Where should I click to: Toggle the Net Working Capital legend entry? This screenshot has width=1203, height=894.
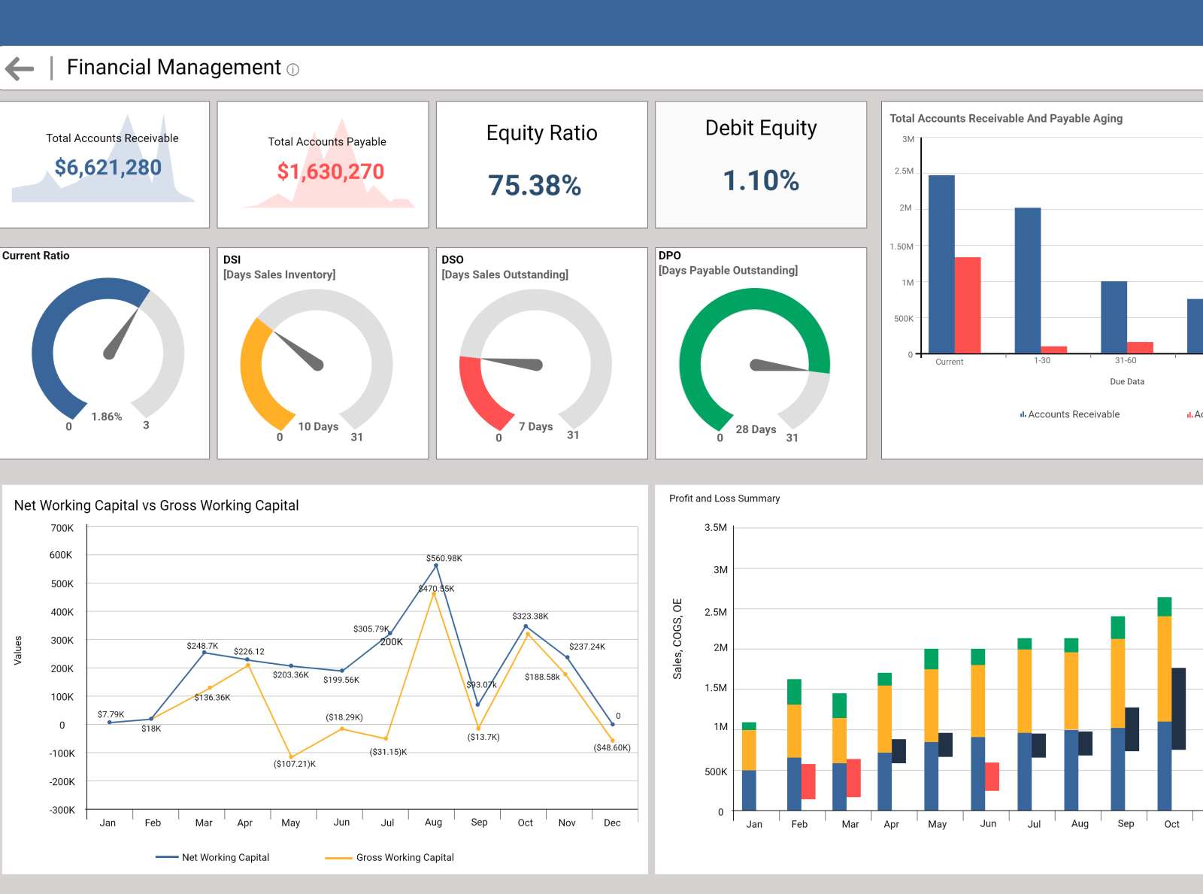(212, 857)
